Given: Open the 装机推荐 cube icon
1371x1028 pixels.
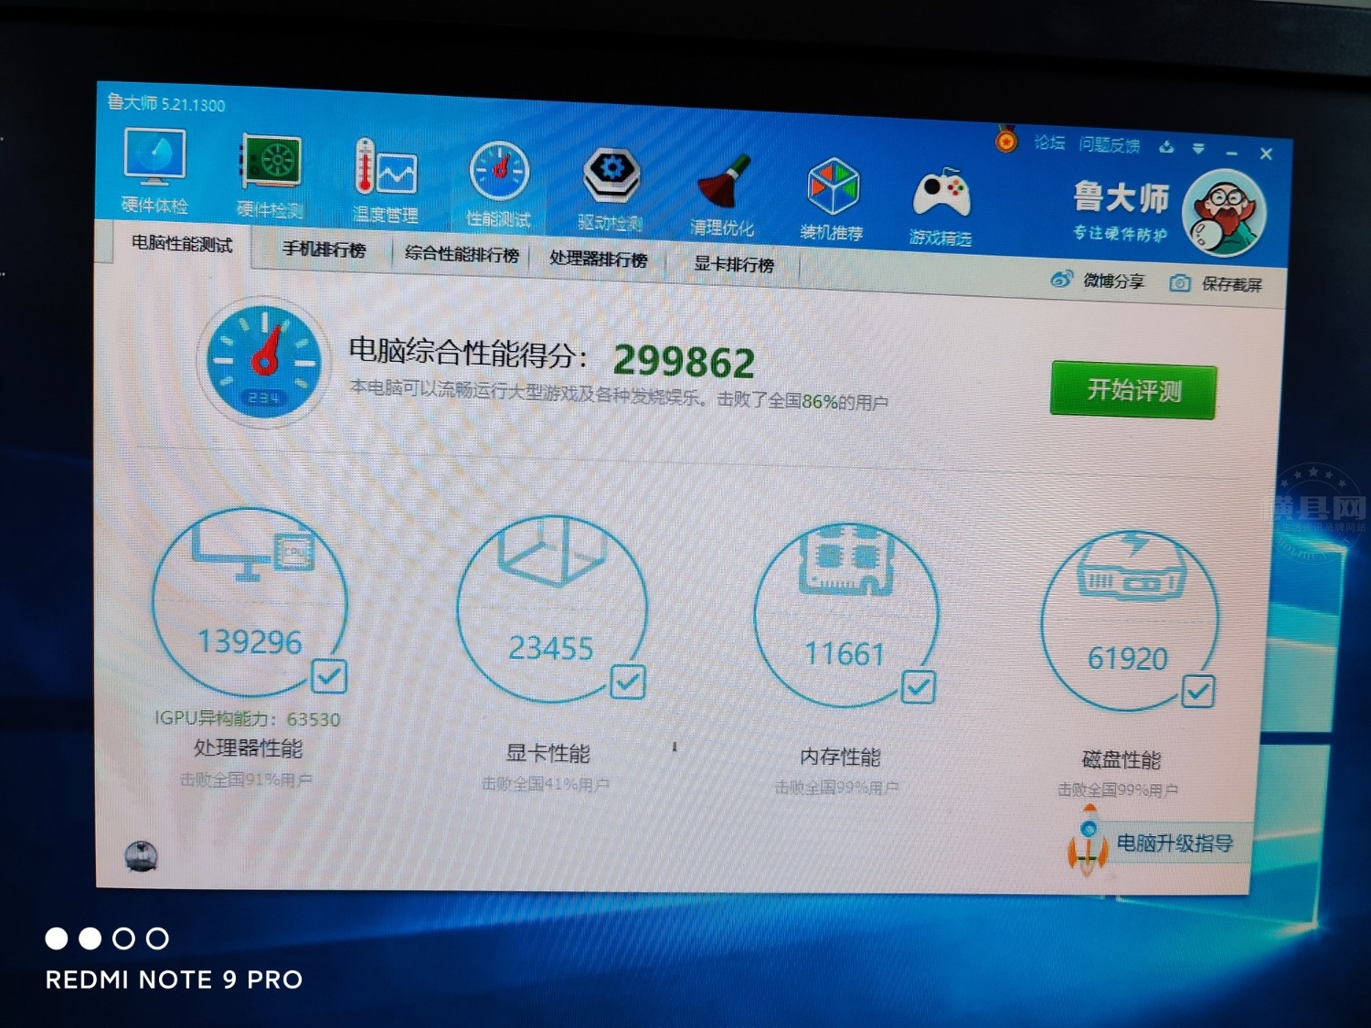Looking at the screenshot, I should (x=832, y=199).
